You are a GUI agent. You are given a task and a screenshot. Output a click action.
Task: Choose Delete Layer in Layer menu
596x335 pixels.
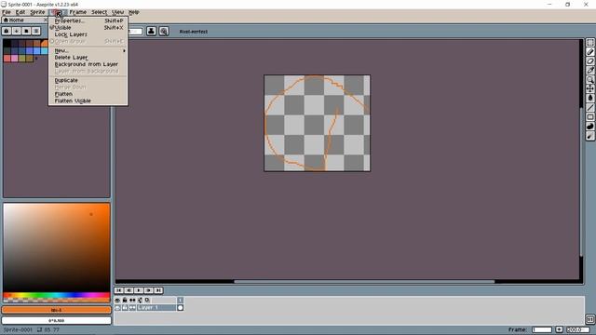88,58
